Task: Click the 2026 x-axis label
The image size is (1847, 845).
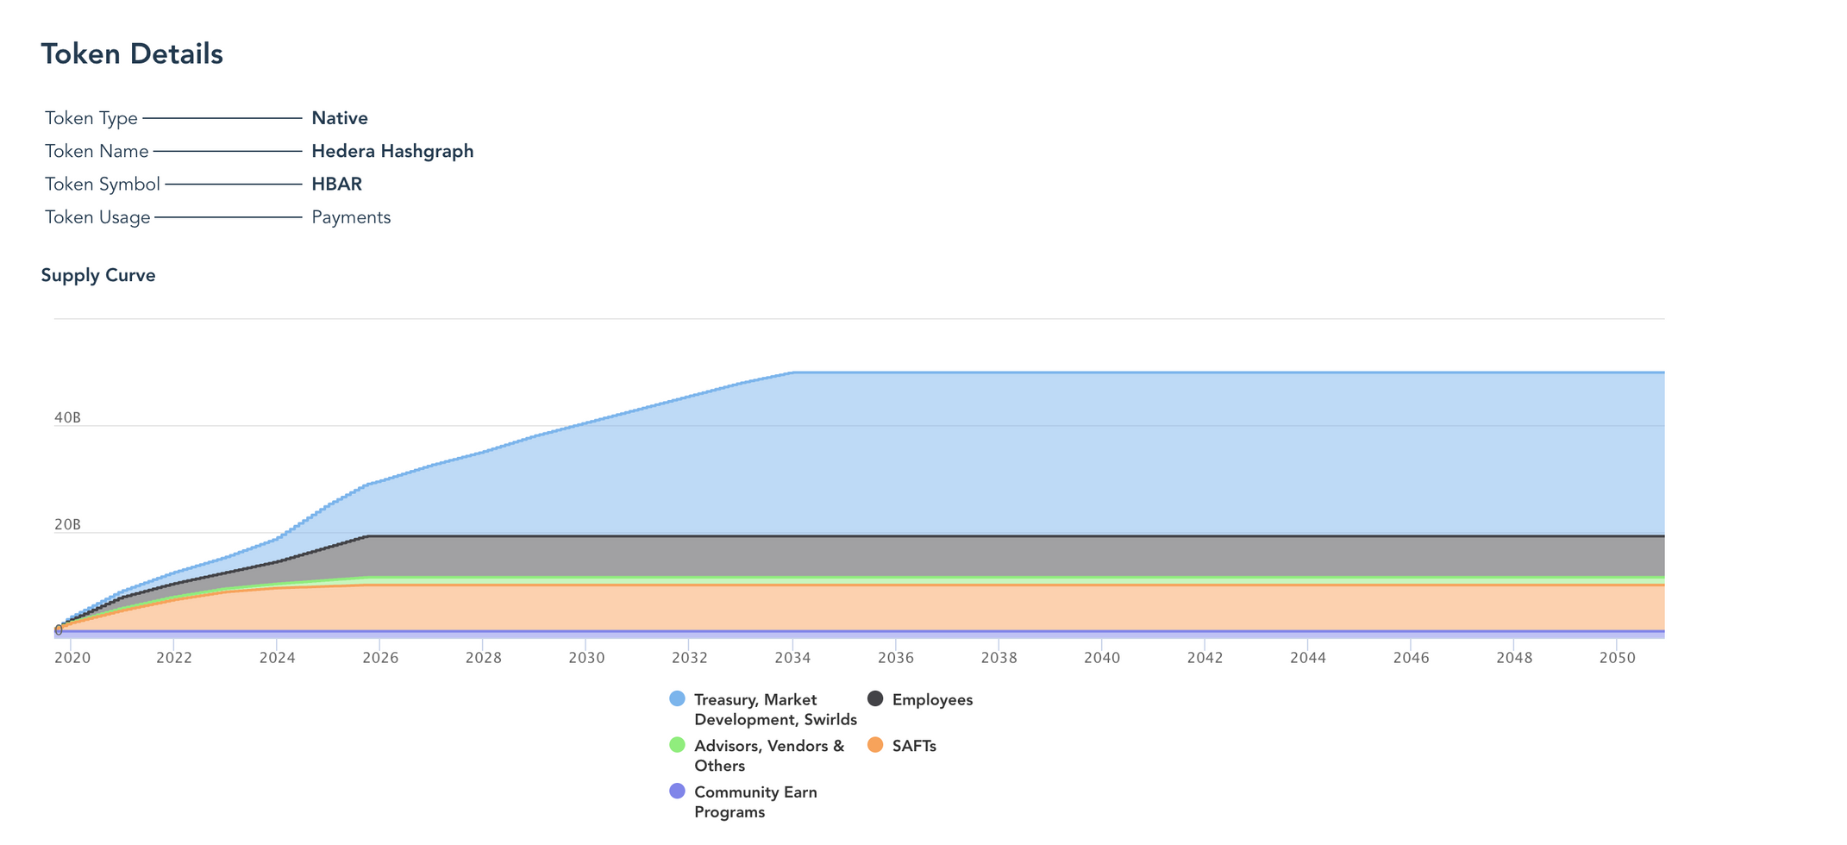Action: point(380,658)
